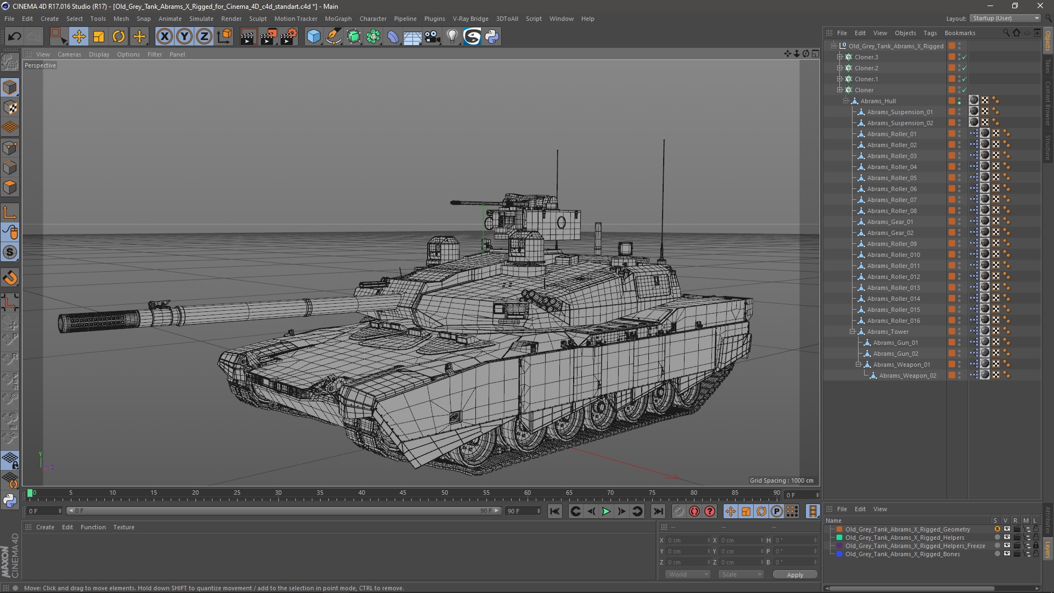This screenshot has width=1054, height=593.
Task: Toggle Y-axis lock icon
Action: point(184,37)
